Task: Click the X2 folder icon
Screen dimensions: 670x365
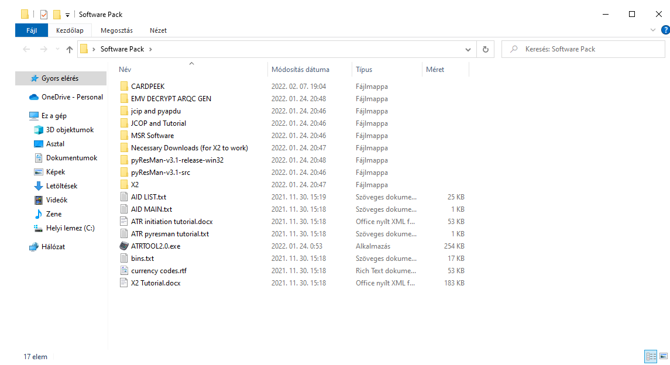Action: coord(124,185)
